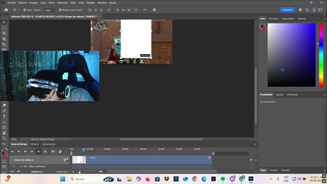Open filmstrip menu on Grupo de videos 2
This screenshot has height=184, width=327.
click(x=65, y=160)
